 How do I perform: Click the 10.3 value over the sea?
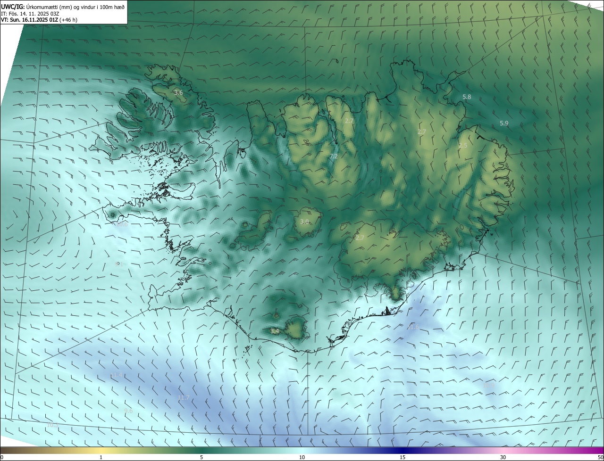[53, 425]
